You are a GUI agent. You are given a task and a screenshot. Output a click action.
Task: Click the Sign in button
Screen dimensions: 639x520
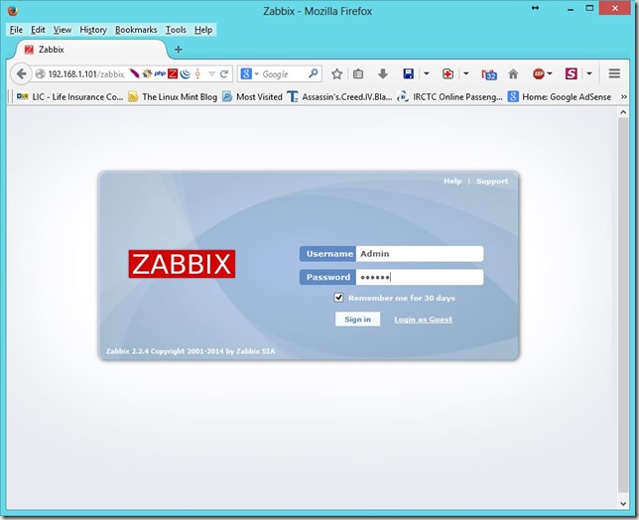click(x=357, y=320)
